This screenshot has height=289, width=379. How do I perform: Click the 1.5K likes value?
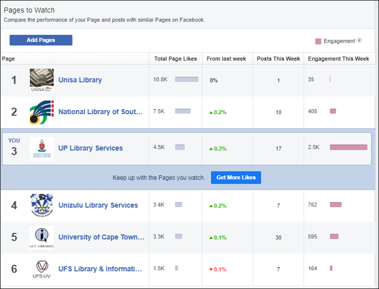click(x=158, y=269)
